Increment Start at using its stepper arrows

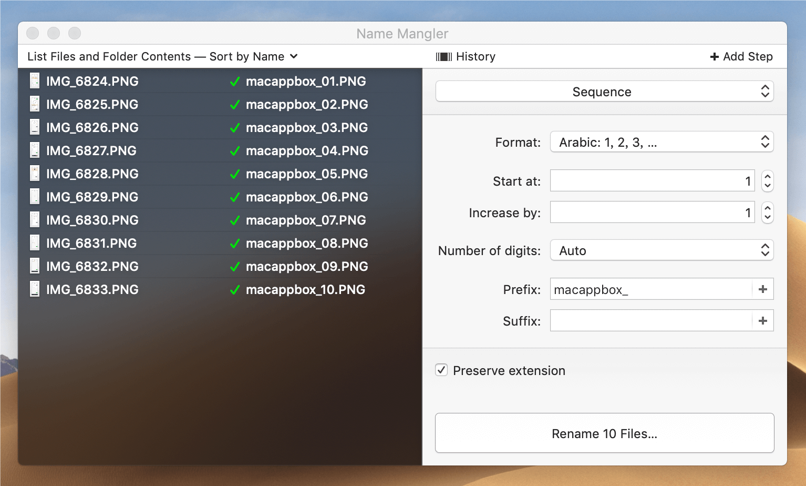767,176
